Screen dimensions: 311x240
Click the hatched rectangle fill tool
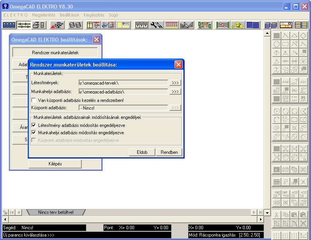tap(286, 170)
